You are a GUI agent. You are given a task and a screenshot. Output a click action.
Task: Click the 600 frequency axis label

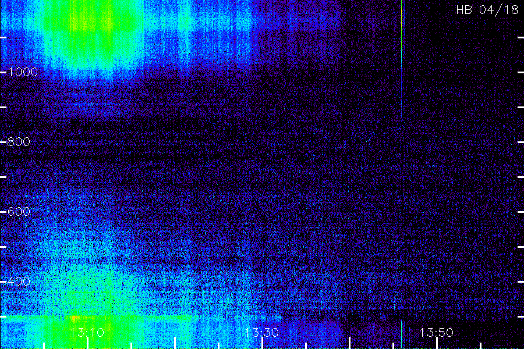pyautogui.click(x=19, y=212)
